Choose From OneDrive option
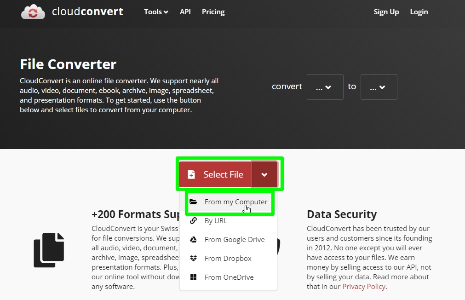The height and width of the screenshot is (300, 465). point(228,277)
